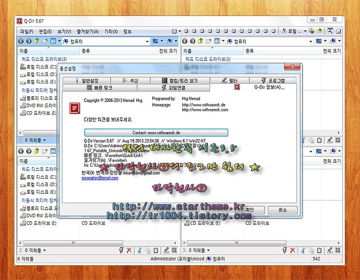360x280 pixels.
Task: Sort by 종류 column in top-right pane
Action: click(249, 51)
